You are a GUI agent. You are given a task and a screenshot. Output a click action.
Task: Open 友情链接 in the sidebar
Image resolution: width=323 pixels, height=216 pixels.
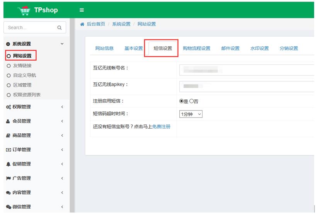coord(22,66)
